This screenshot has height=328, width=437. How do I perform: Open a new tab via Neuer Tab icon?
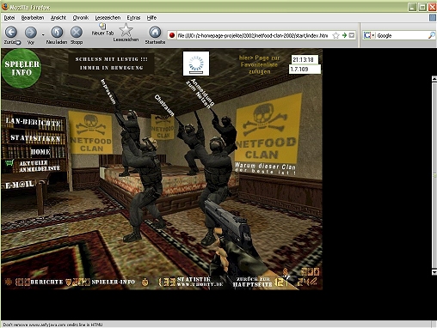click(102, 26)
